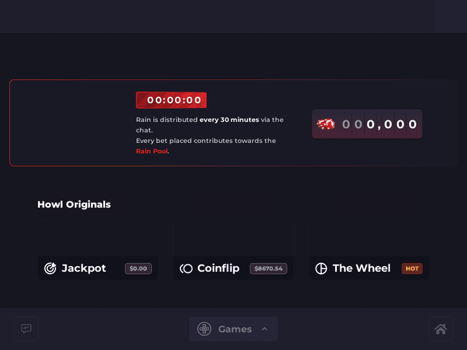The height and width of the screenshot is (350, 467).
Task: Click the gamepad icon beside Games
Action: pos(204,329)
